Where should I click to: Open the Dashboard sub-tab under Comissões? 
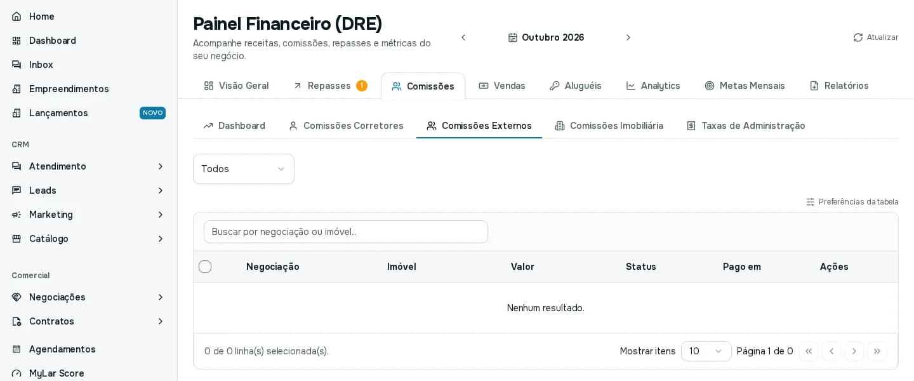pos(234,126)
